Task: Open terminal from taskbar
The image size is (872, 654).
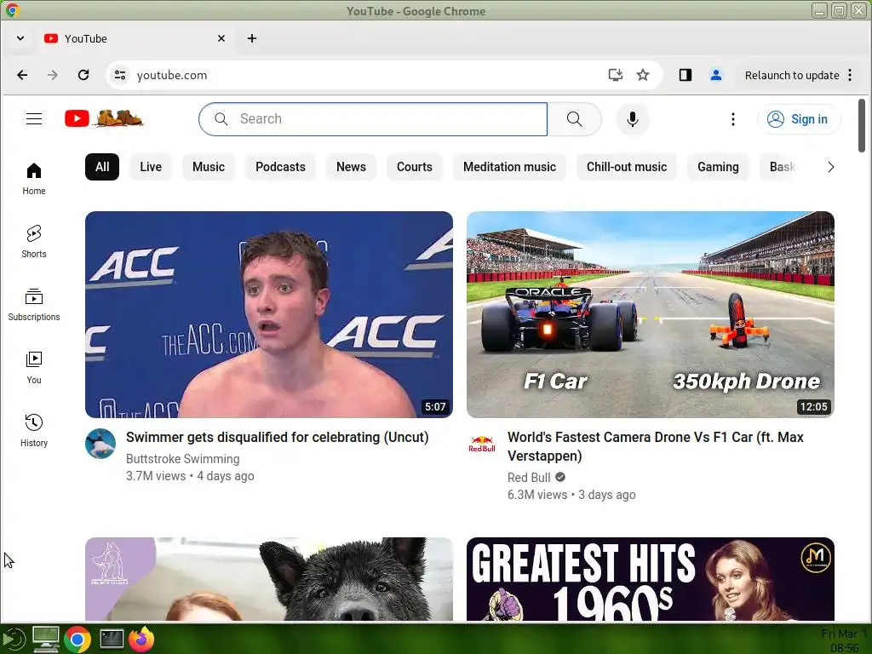Action: pyautogui.click(x=112, y=639)
